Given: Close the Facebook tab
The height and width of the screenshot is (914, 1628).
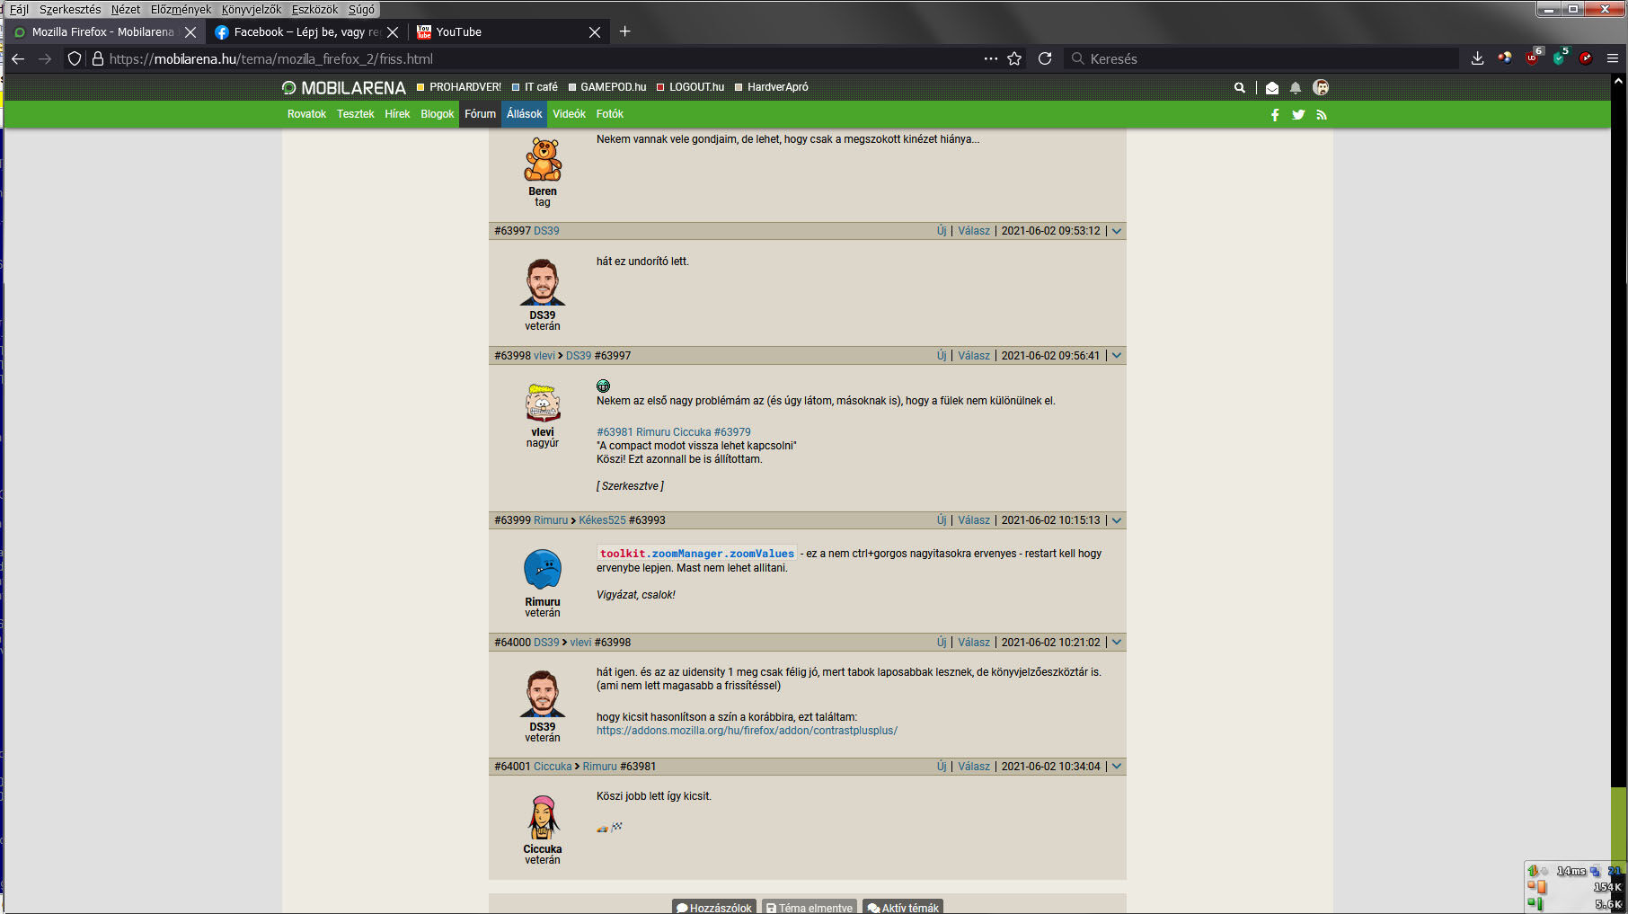Looking at the screenshot, I should (x=393, y=31).
